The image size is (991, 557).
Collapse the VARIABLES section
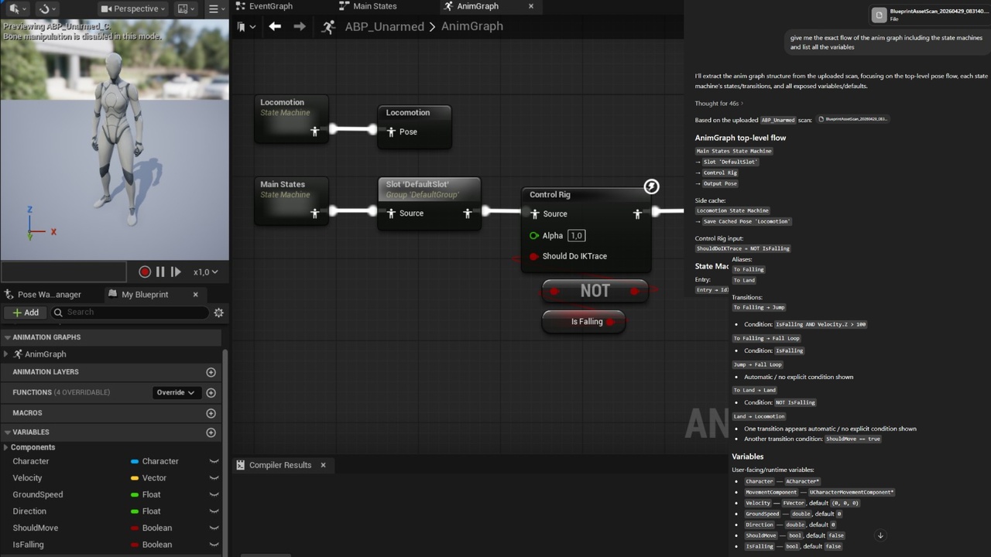pyautogui.click(x=8, y=432)
